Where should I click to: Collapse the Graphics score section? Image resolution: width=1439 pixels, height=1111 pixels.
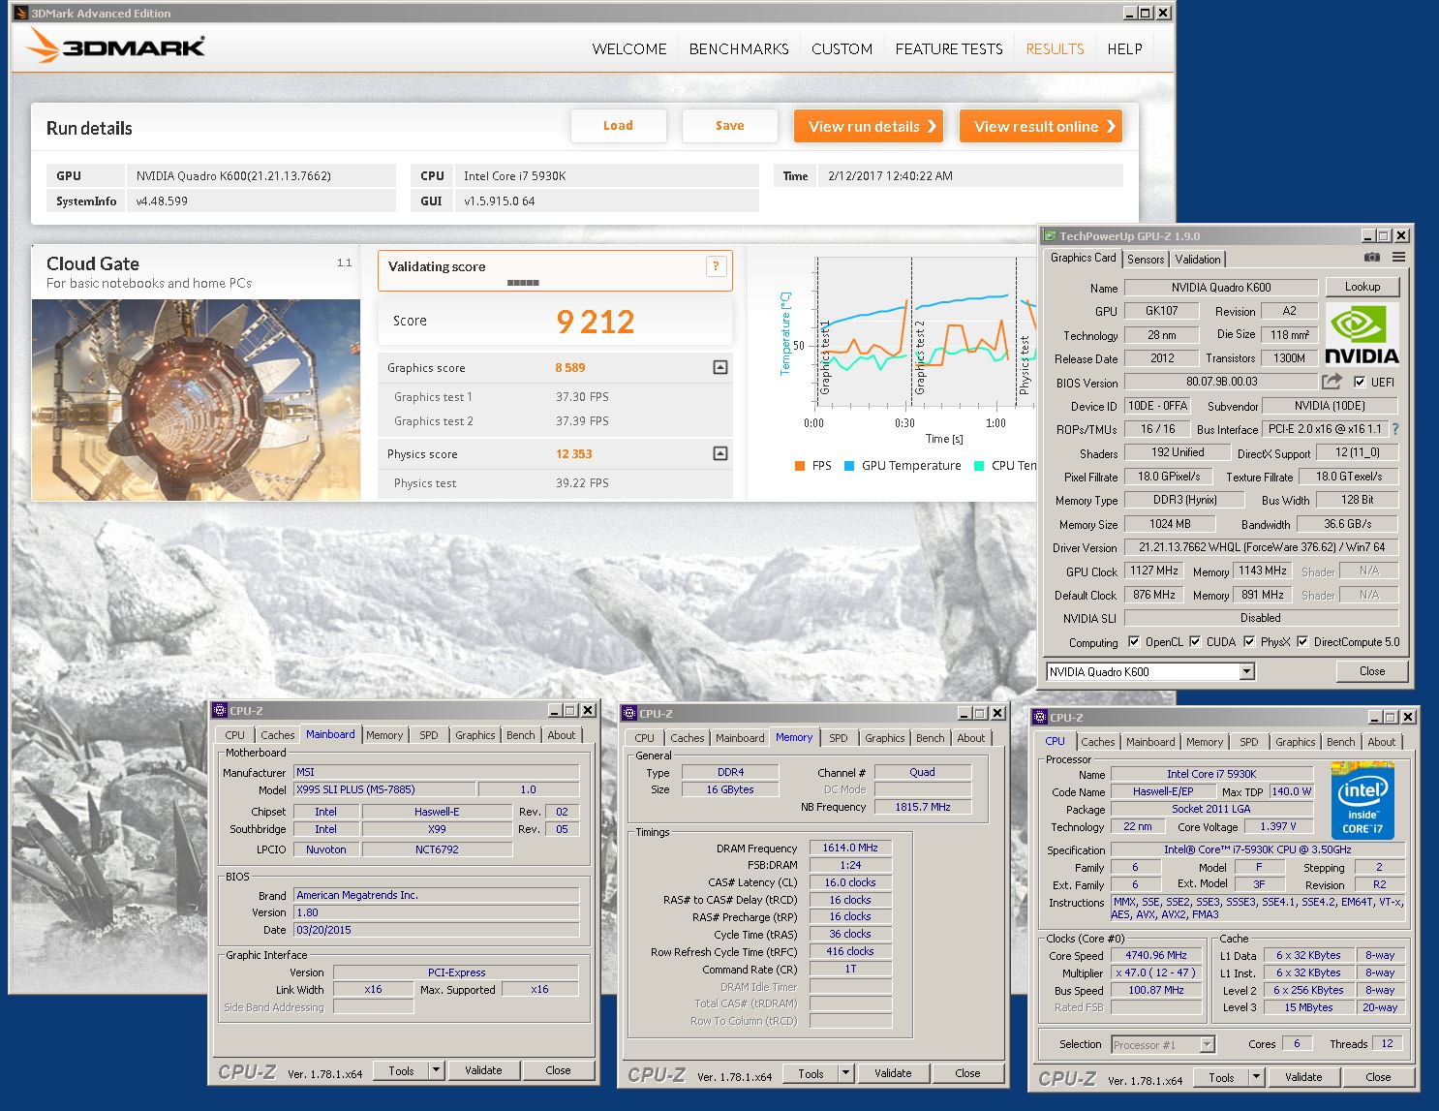[719, 367]
